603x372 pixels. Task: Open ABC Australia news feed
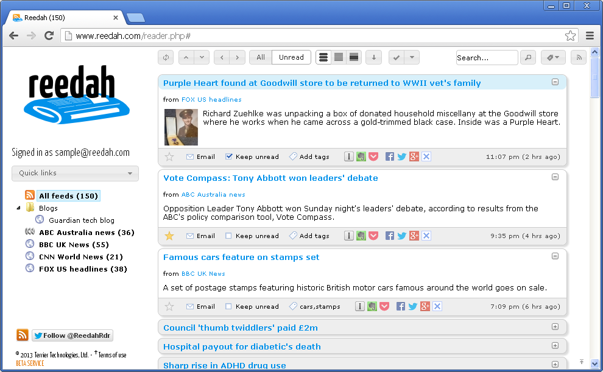pyautogui.click(x=86, y=233)
